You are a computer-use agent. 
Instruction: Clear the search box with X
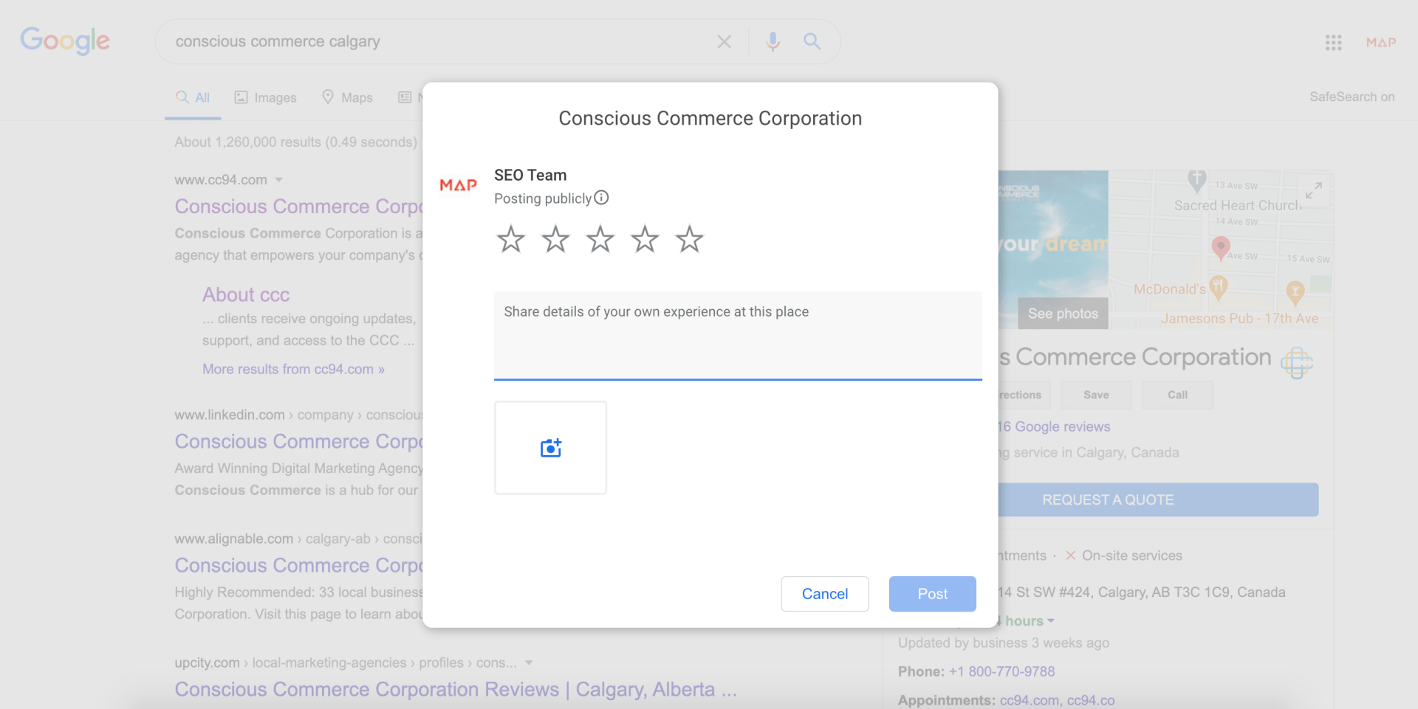pos(725,41)
